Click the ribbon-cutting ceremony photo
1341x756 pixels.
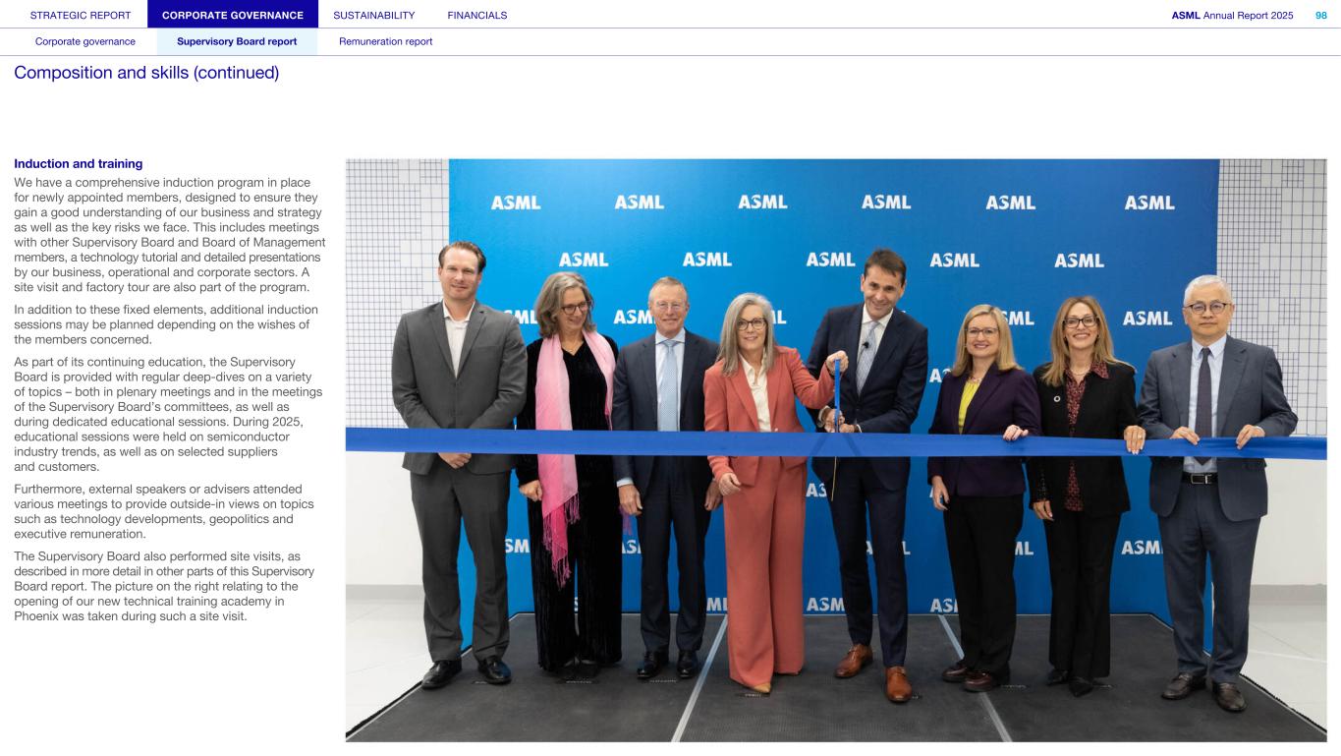[836, 450]
